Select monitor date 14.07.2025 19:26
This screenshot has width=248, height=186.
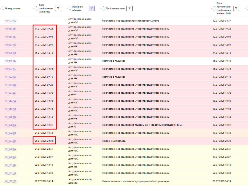tap(44, 29)
